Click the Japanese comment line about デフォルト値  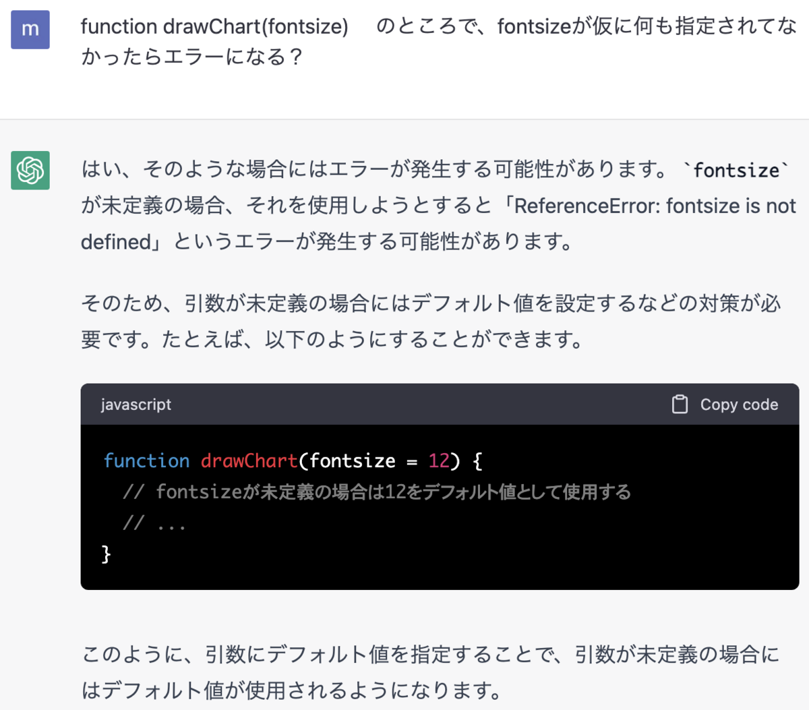[x=377, y=492]
